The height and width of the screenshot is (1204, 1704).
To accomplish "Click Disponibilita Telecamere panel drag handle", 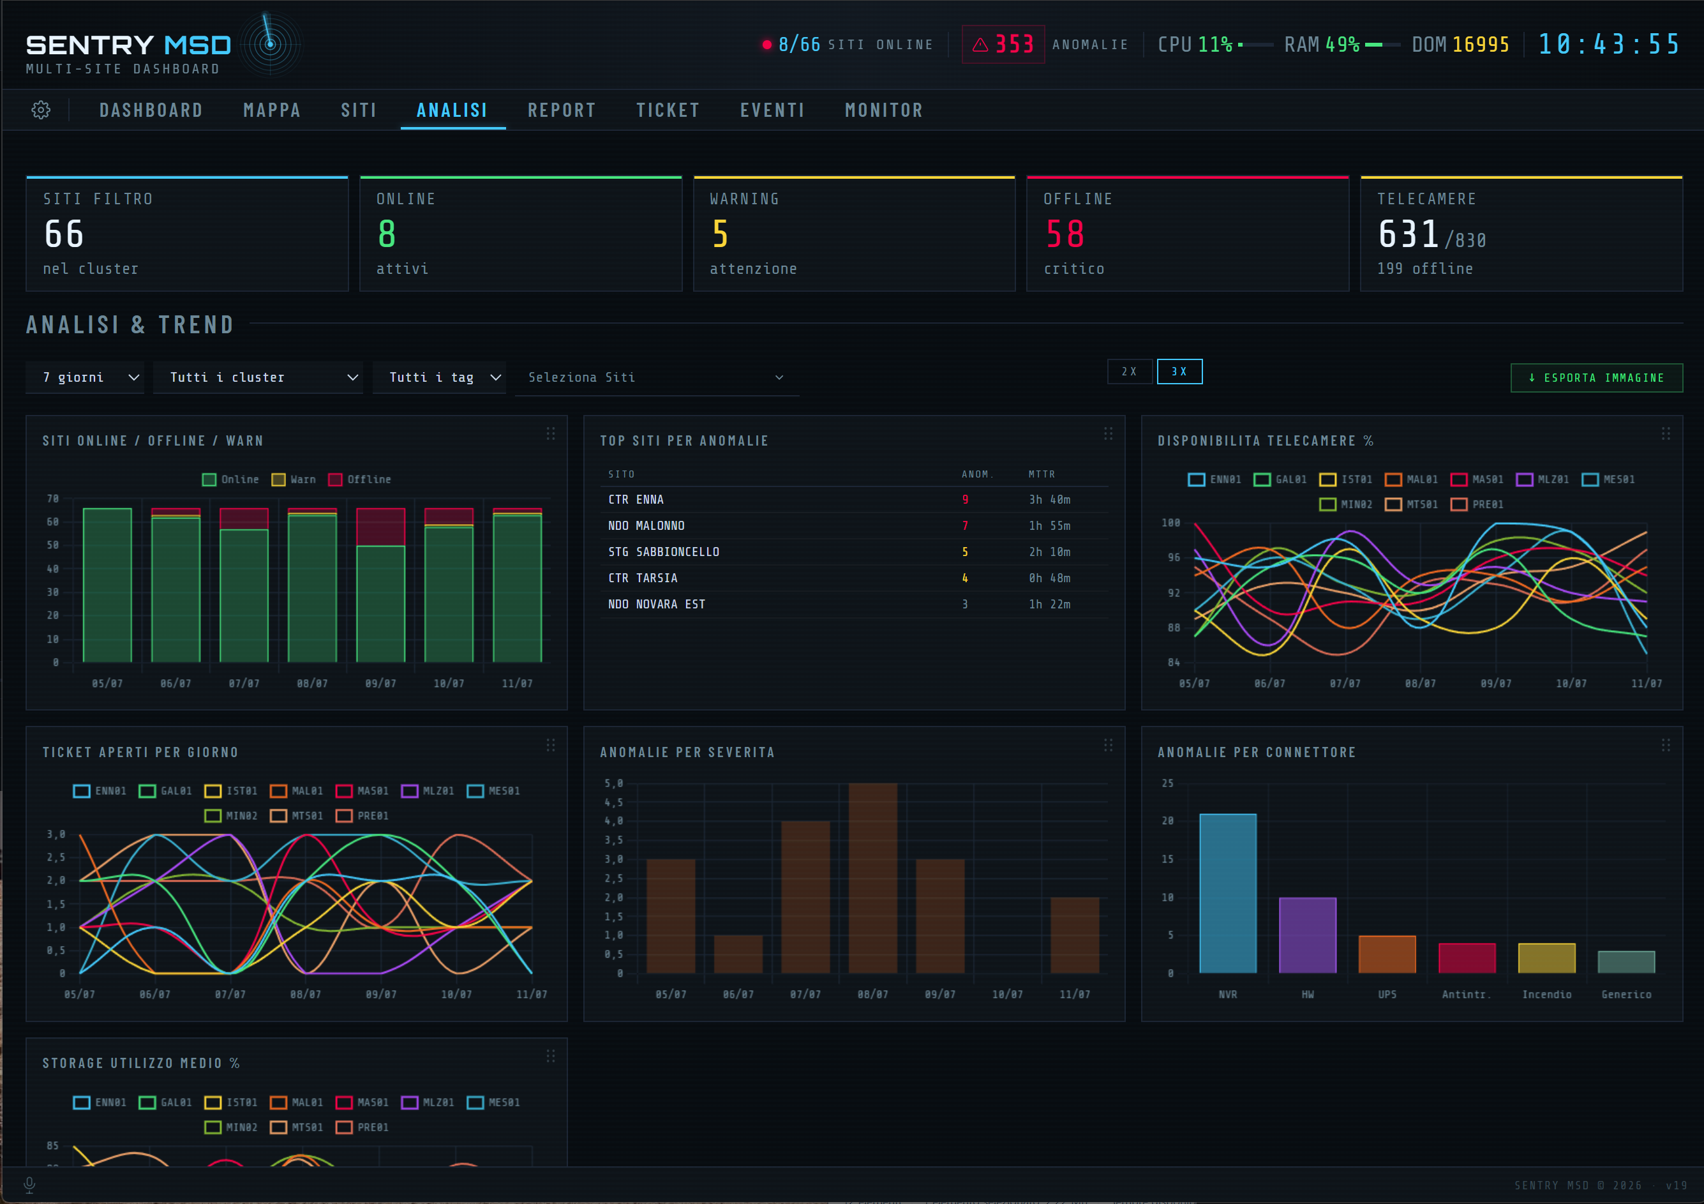I will coord(1666,433).
